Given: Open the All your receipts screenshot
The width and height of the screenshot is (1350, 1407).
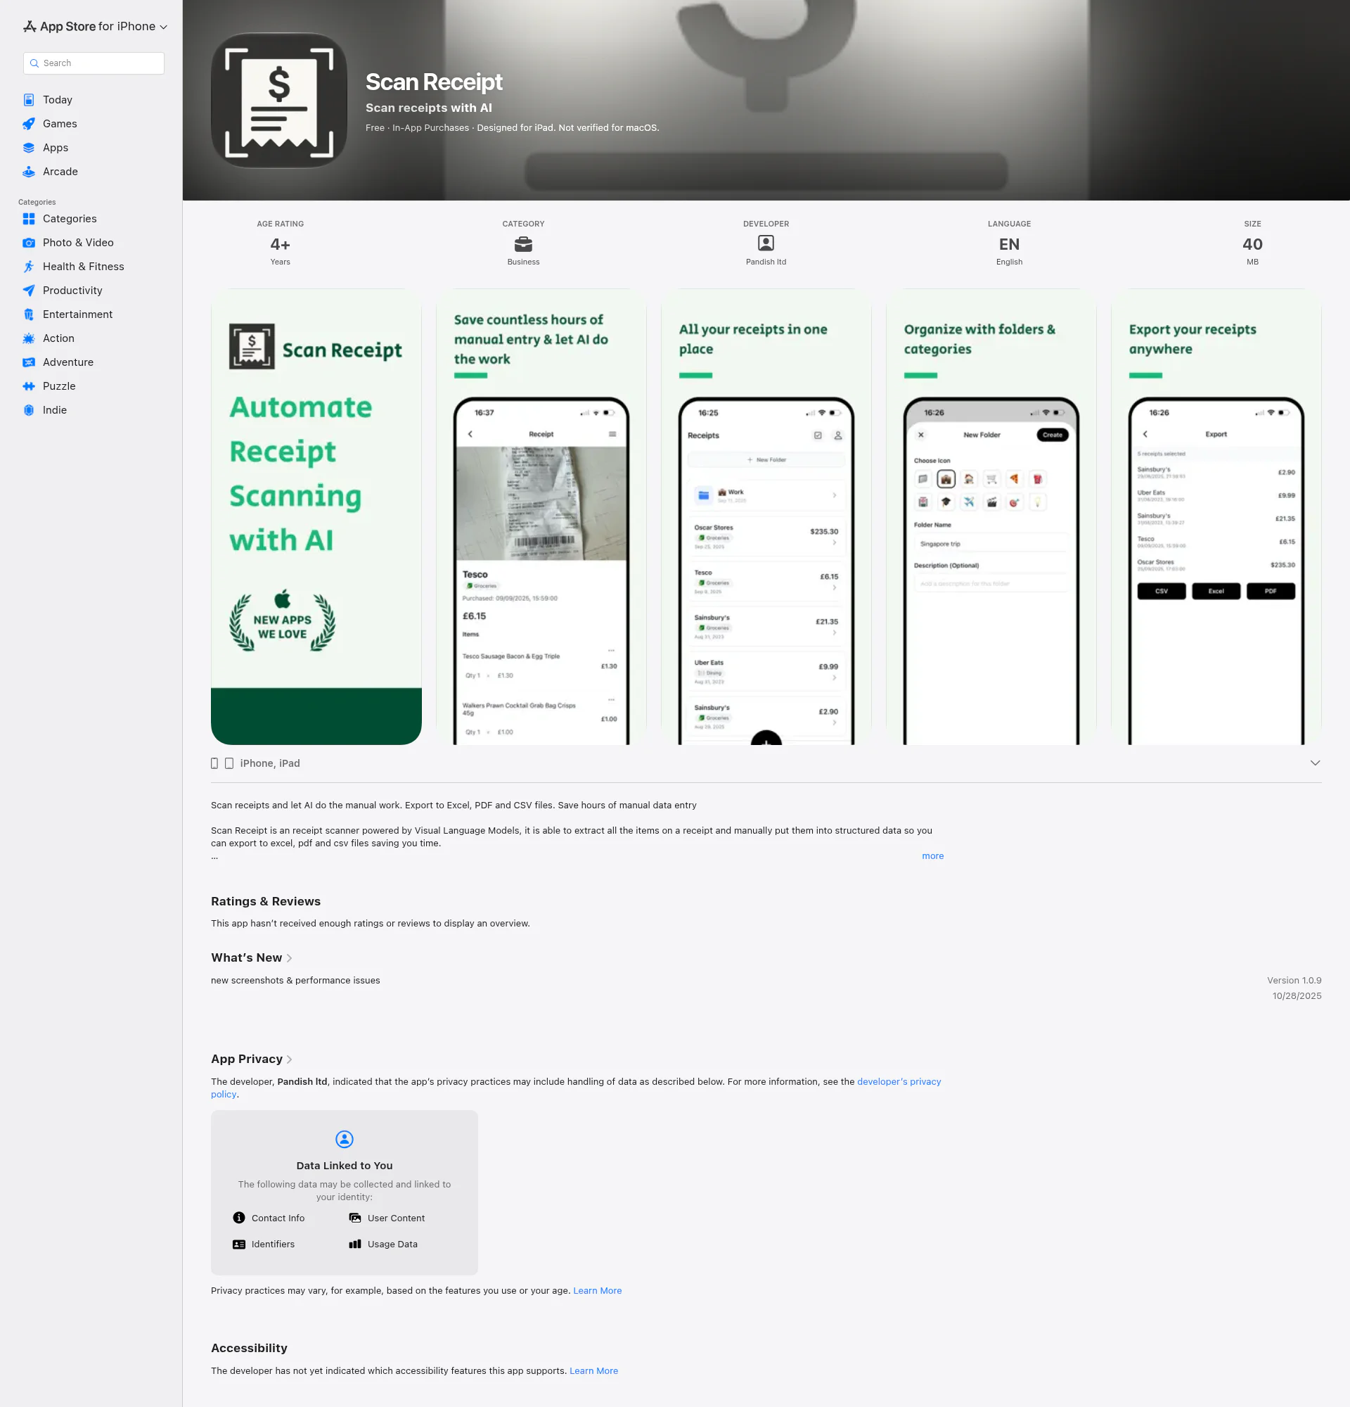Looking at the screenshot, I should [x=766, y=517].
